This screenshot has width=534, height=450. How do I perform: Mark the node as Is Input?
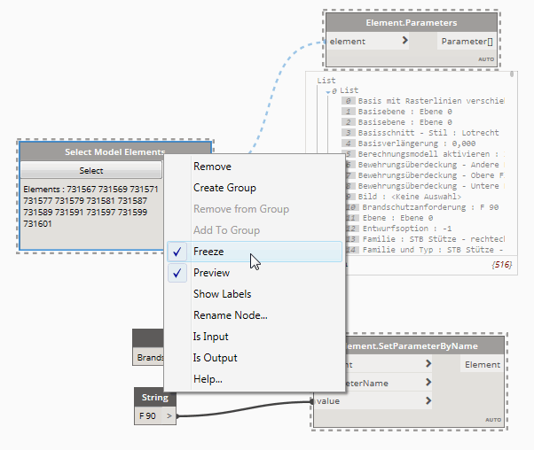(x=210, y=337)
